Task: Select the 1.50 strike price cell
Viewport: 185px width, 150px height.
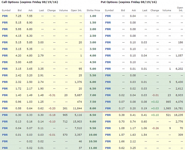Action: coord(93,23)
